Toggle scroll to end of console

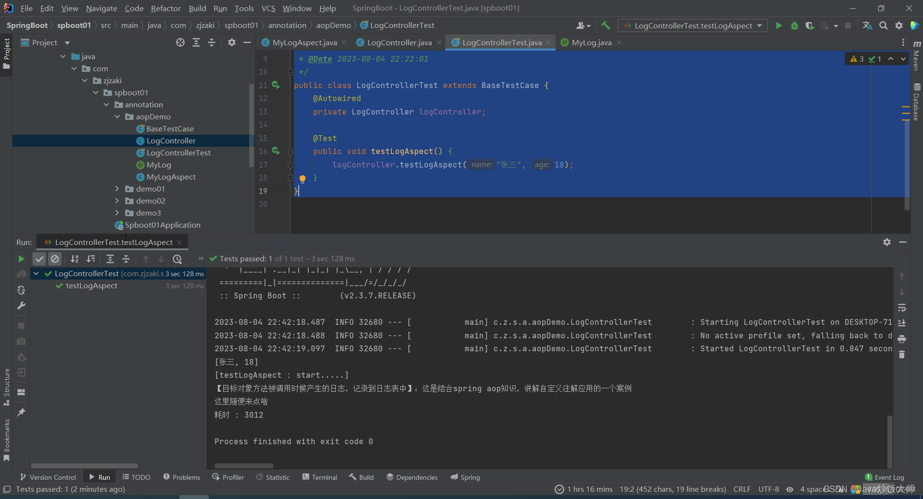pos(902,323)
